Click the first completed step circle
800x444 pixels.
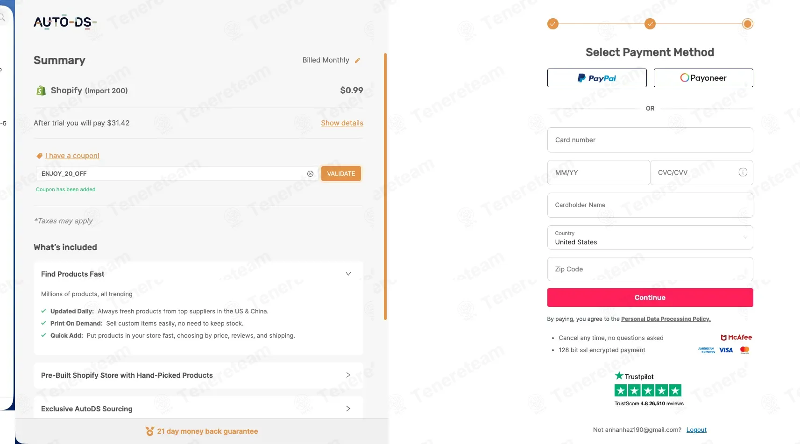click(x=553, y=24)
